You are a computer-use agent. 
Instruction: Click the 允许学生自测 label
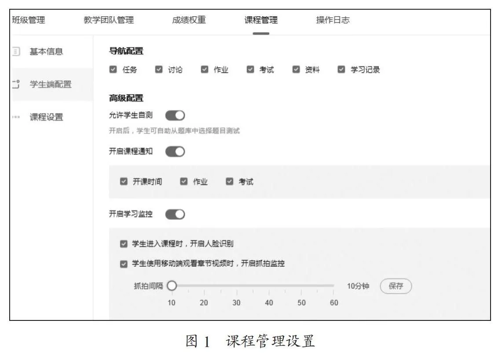click(131, 115)
